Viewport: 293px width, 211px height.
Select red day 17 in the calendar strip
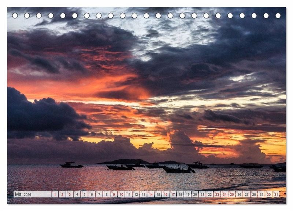(173, 194)
